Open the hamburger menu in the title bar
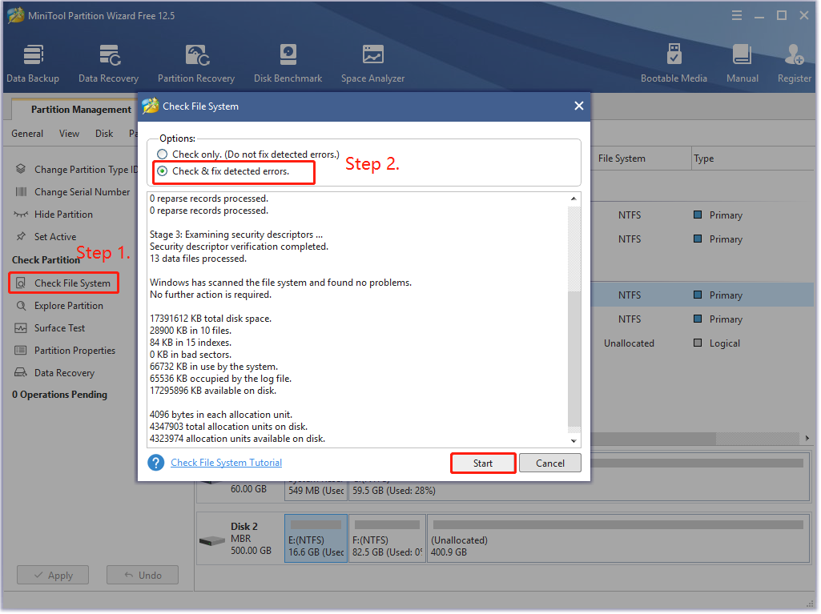 (x=737, y=16)
